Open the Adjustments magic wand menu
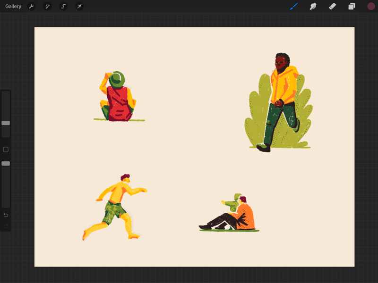The image size is (378, 283). coord(47,7)
